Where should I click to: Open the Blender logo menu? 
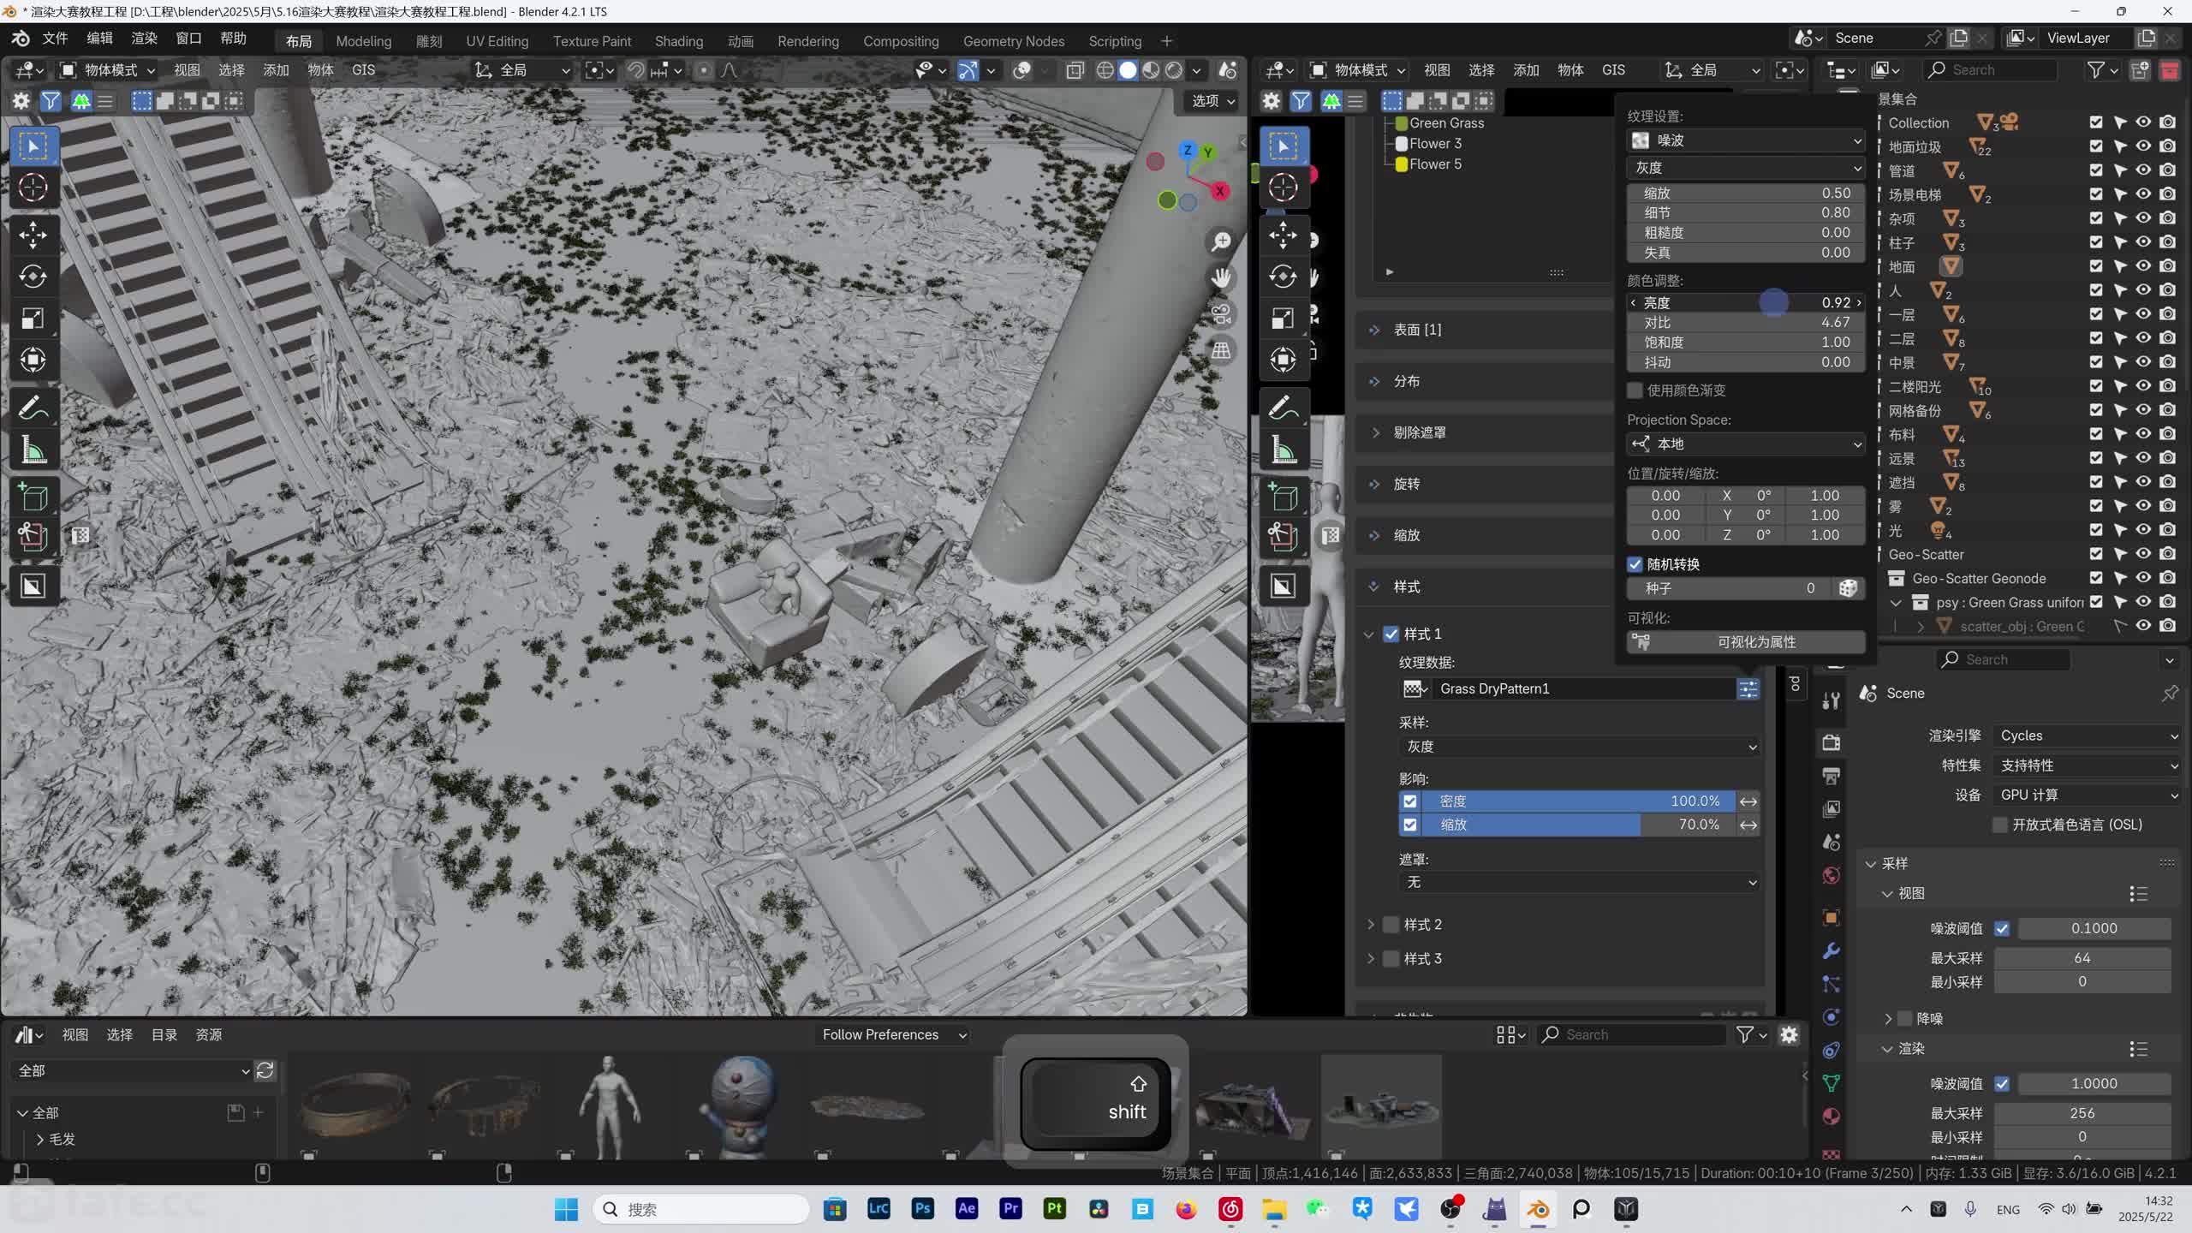tap(21, 39)
